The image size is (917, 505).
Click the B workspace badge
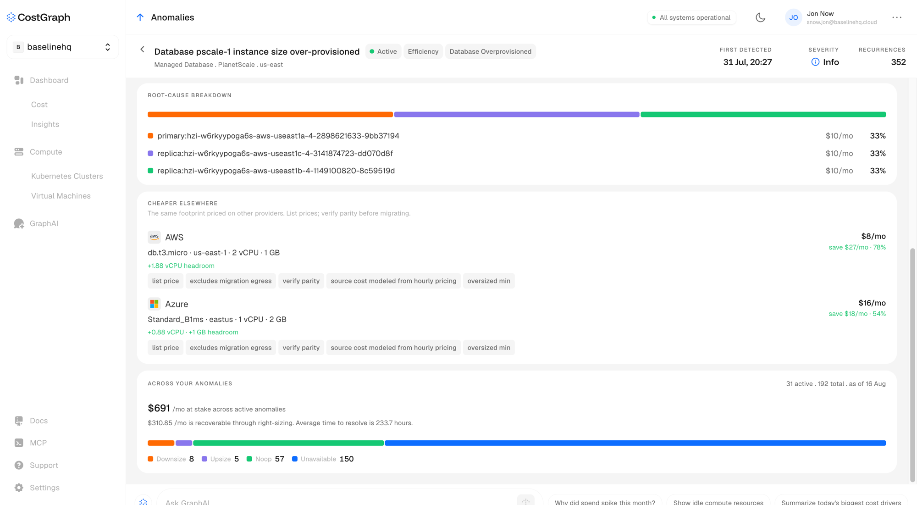[18, 47]
